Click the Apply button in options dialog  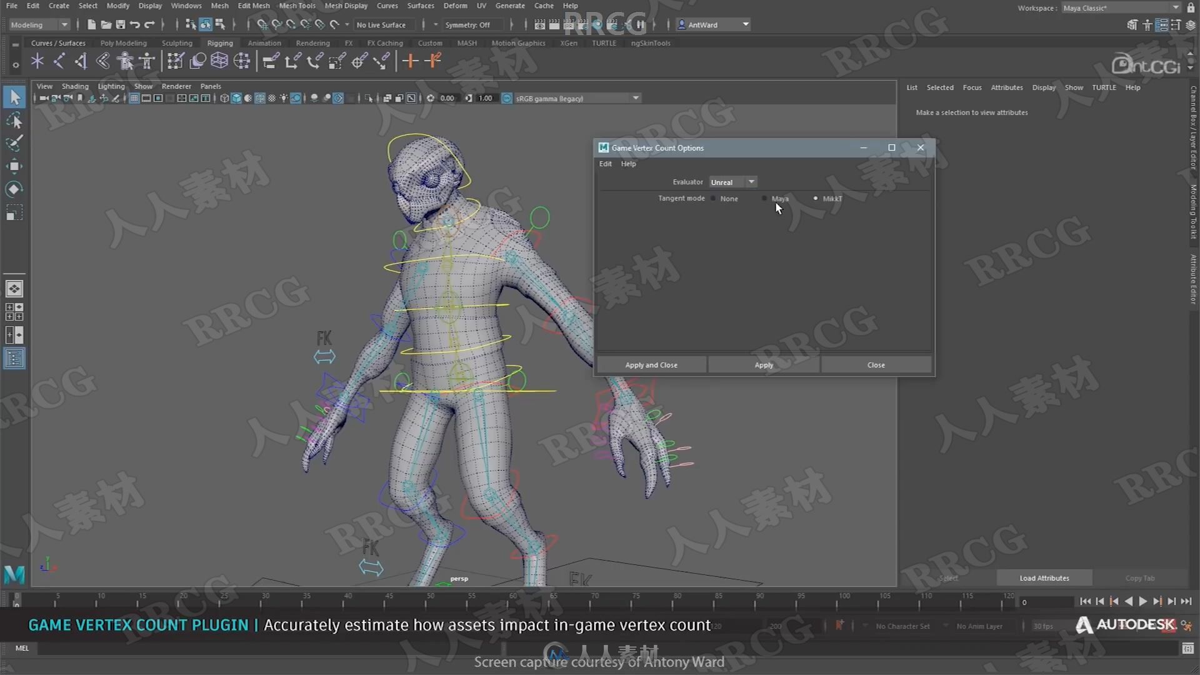pyautogui.click(x=764, y=365)
